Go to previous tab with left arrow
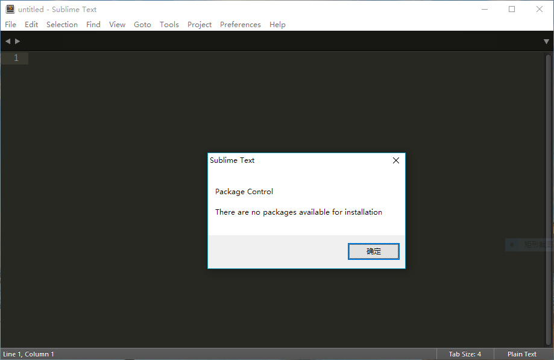The image size is (554, 360). (8, 42)
